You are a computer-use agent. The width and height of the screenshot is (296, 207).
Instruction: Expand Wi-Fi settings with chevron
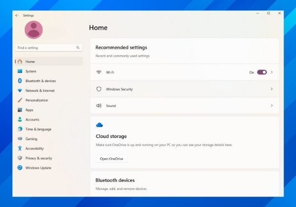coord(272,72)
